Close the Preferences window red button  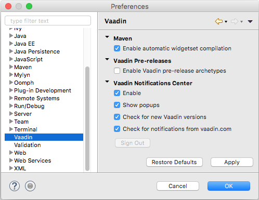tap(8, 6)
